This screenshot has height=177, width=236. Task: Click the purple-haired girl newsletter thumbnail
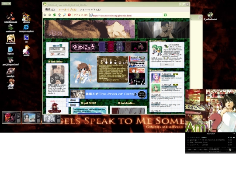(156, 78)
